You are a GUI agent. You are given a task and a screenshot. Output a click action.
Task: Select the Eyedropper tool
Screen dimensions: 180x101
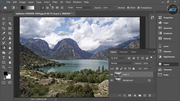(4, 33)
